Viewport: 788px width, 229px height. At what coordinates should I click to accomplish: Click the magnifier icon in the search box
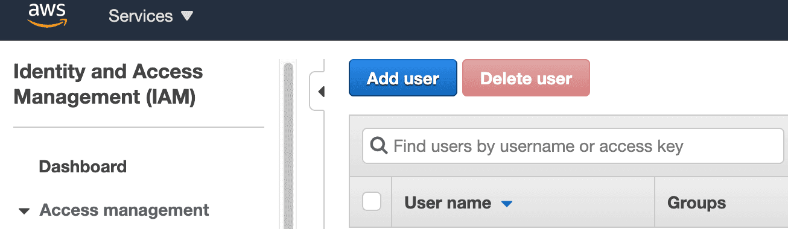tap(378, 146)
